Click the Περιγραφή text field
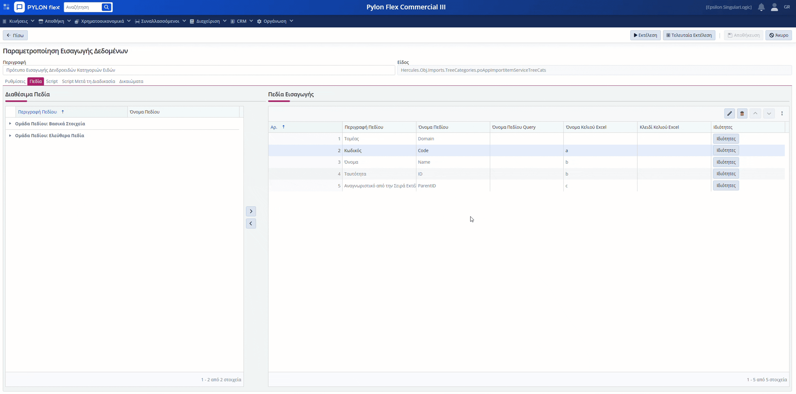The image size is (796, 394). (199, 70)
